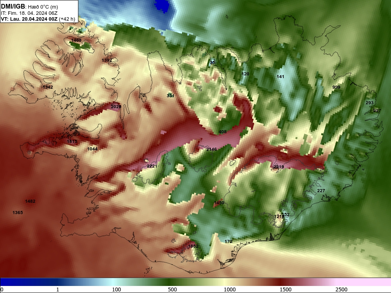Click the map value 1482

tap(30, 201)
